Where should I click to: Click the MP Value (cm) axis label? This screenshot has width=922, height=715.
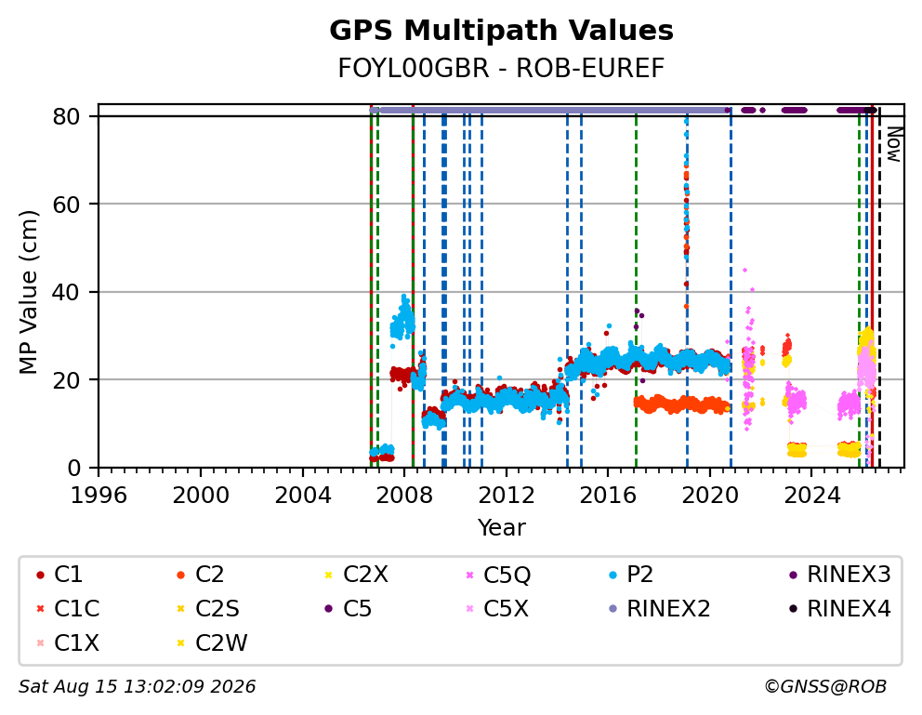(28, 292)
